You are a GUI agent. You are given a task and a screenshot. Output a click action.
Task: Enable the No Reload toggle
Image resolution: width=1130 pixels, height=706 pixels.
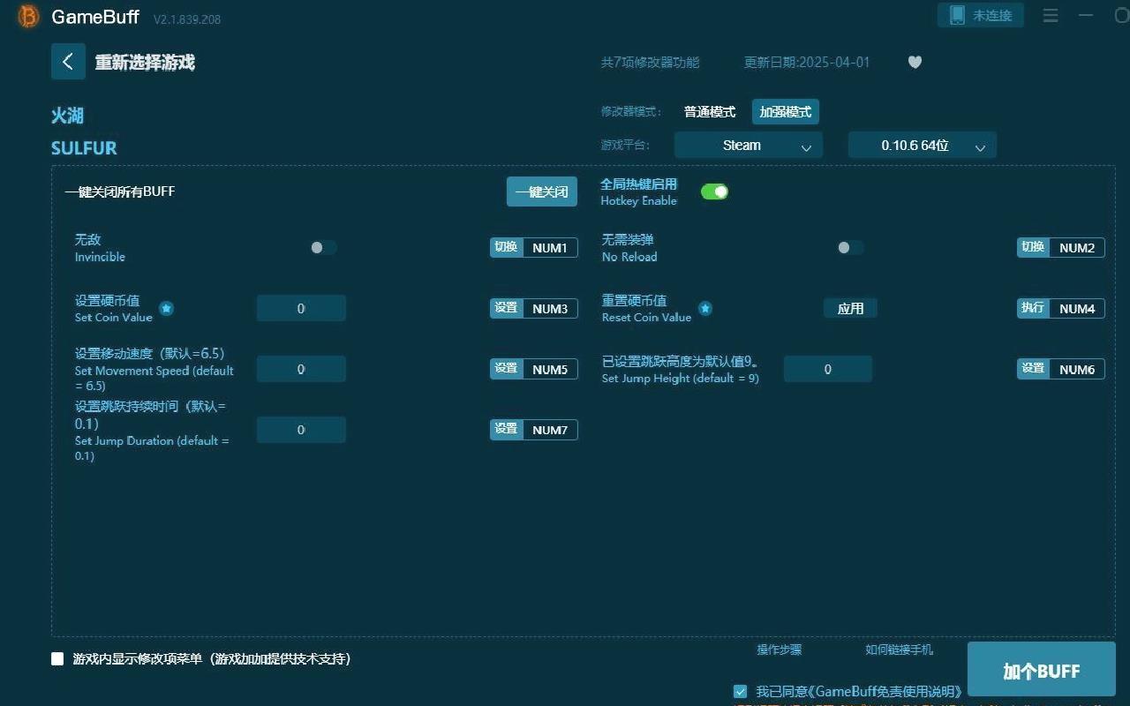pyautogui.click(x=850, y=248)
